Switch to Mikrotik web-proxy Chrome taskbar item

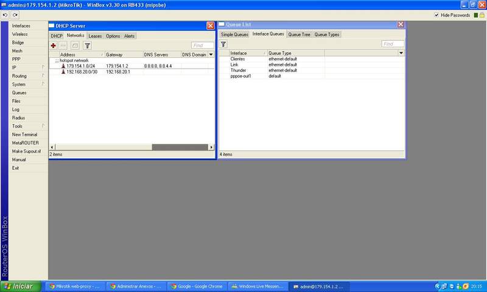pos(75,287)
